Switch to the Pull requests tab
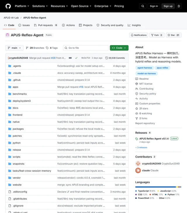 click(46, 25)
